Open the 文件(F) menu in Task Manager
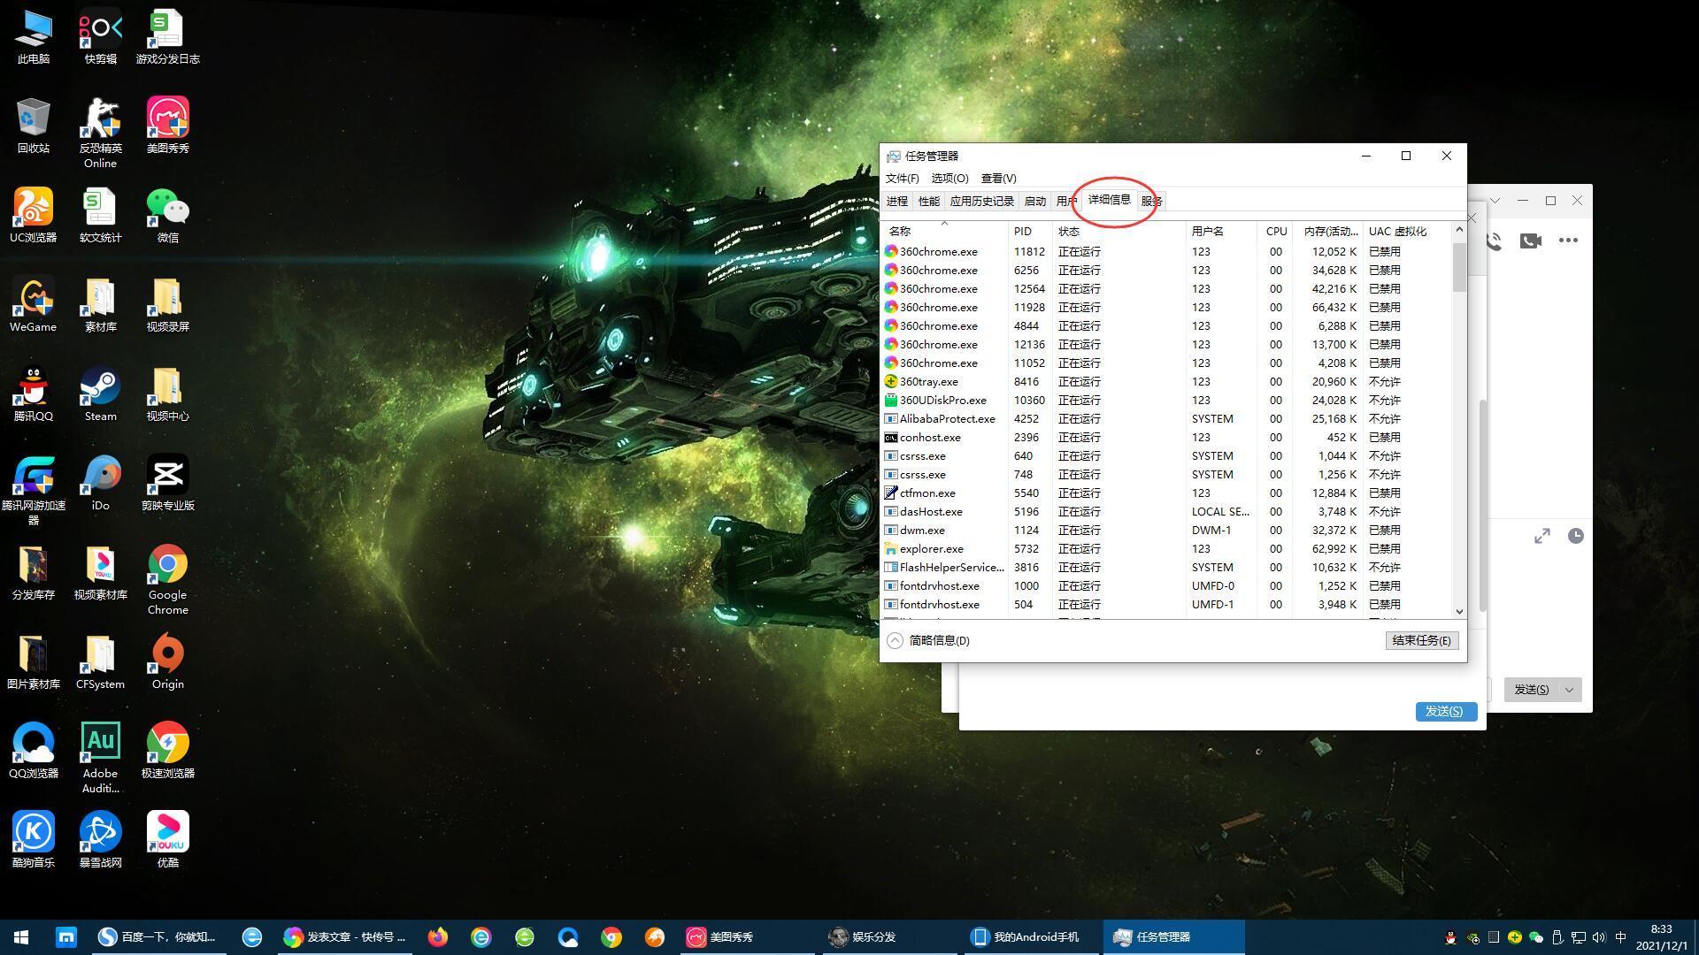 pos(902,179)
